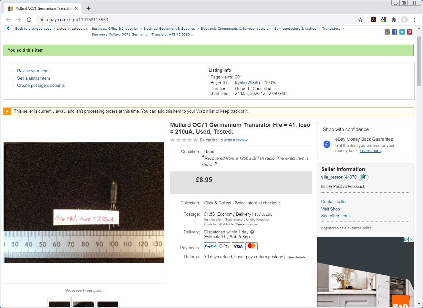Click the AdChoices icon on the advert
The image size is (423, 308).
point(406,239)
